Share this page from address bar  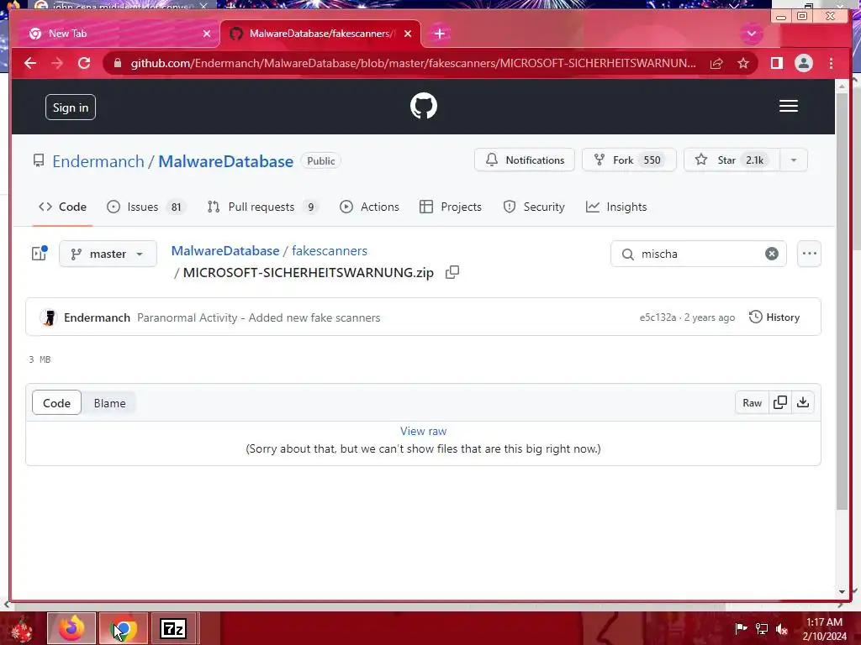click(x=716, y=64)
